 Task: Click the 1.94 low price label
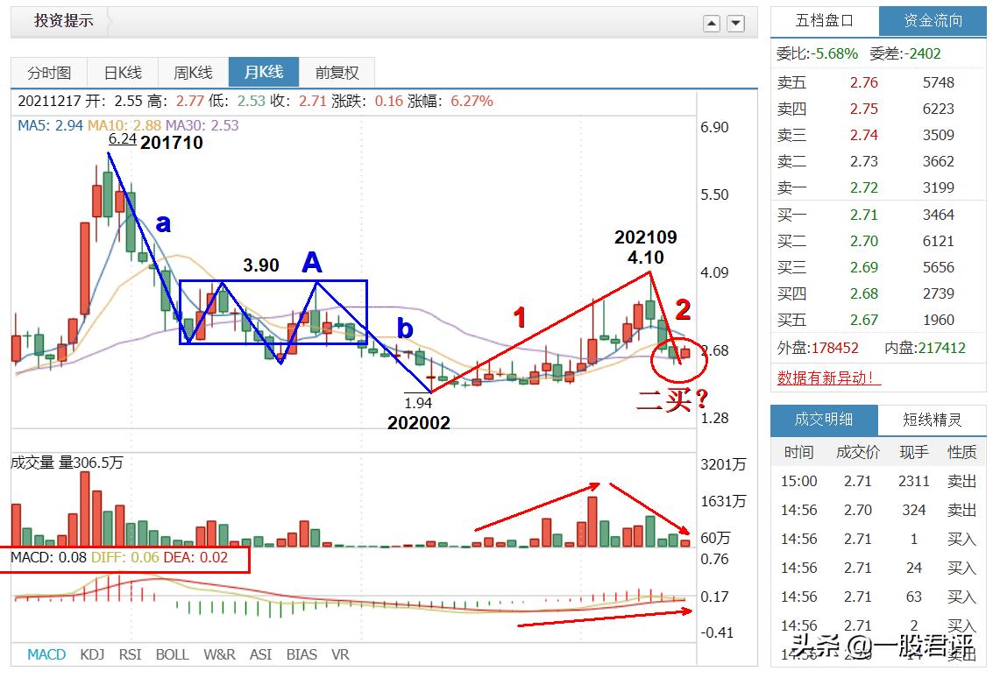pos(418,403)
